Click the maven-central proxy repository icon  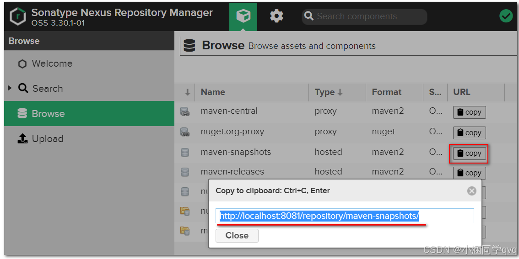tap(185, 111)
